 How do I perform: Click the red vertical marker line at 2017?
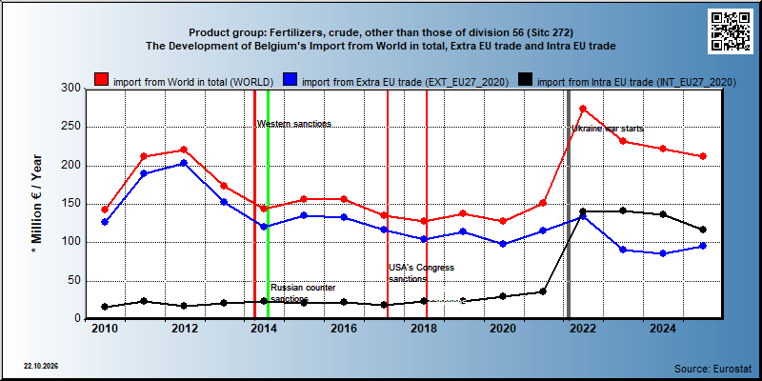tap(388, 204)
